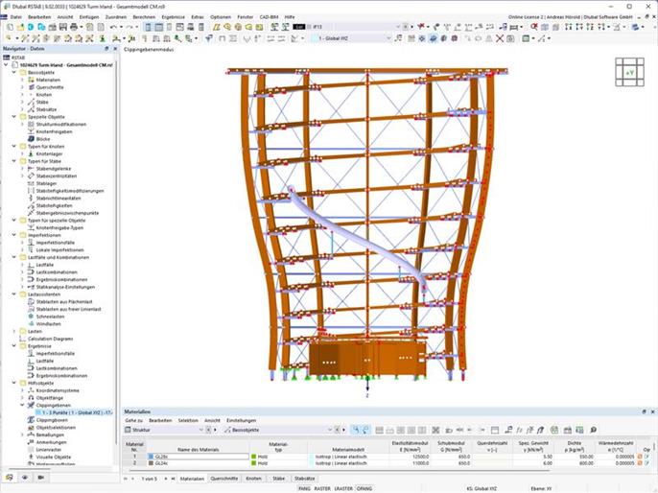Click the function fx icon in table toolbar

[519, 430]
